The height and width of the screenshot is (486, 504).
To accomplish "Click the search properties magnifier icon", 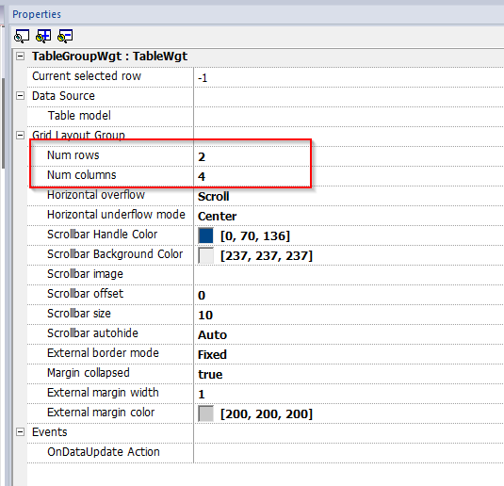I will [x=22, y=36].
